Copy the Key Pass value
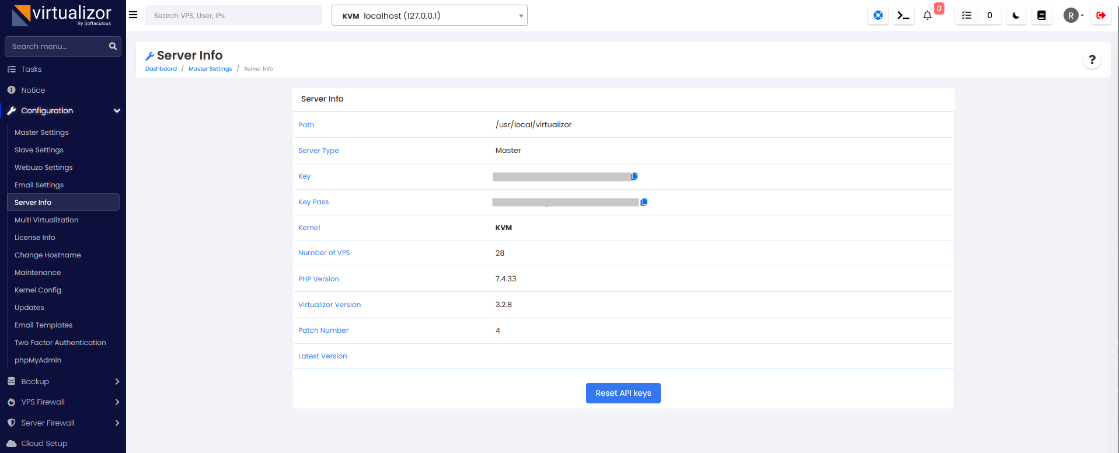 pos(644,202)
